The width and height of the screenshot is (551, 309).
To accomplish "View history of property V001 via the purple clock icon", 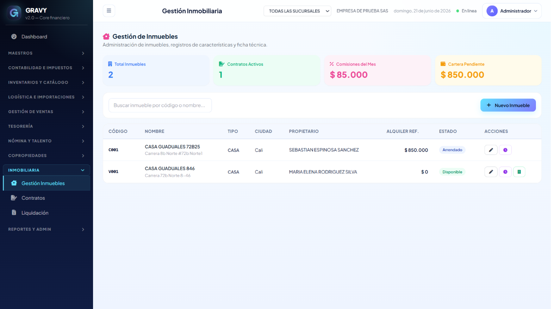I will click(x=505, y=172).
